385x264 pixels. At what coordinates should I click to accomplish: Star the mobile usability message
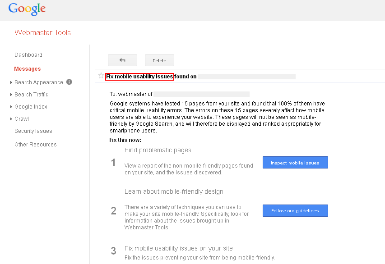101,76
